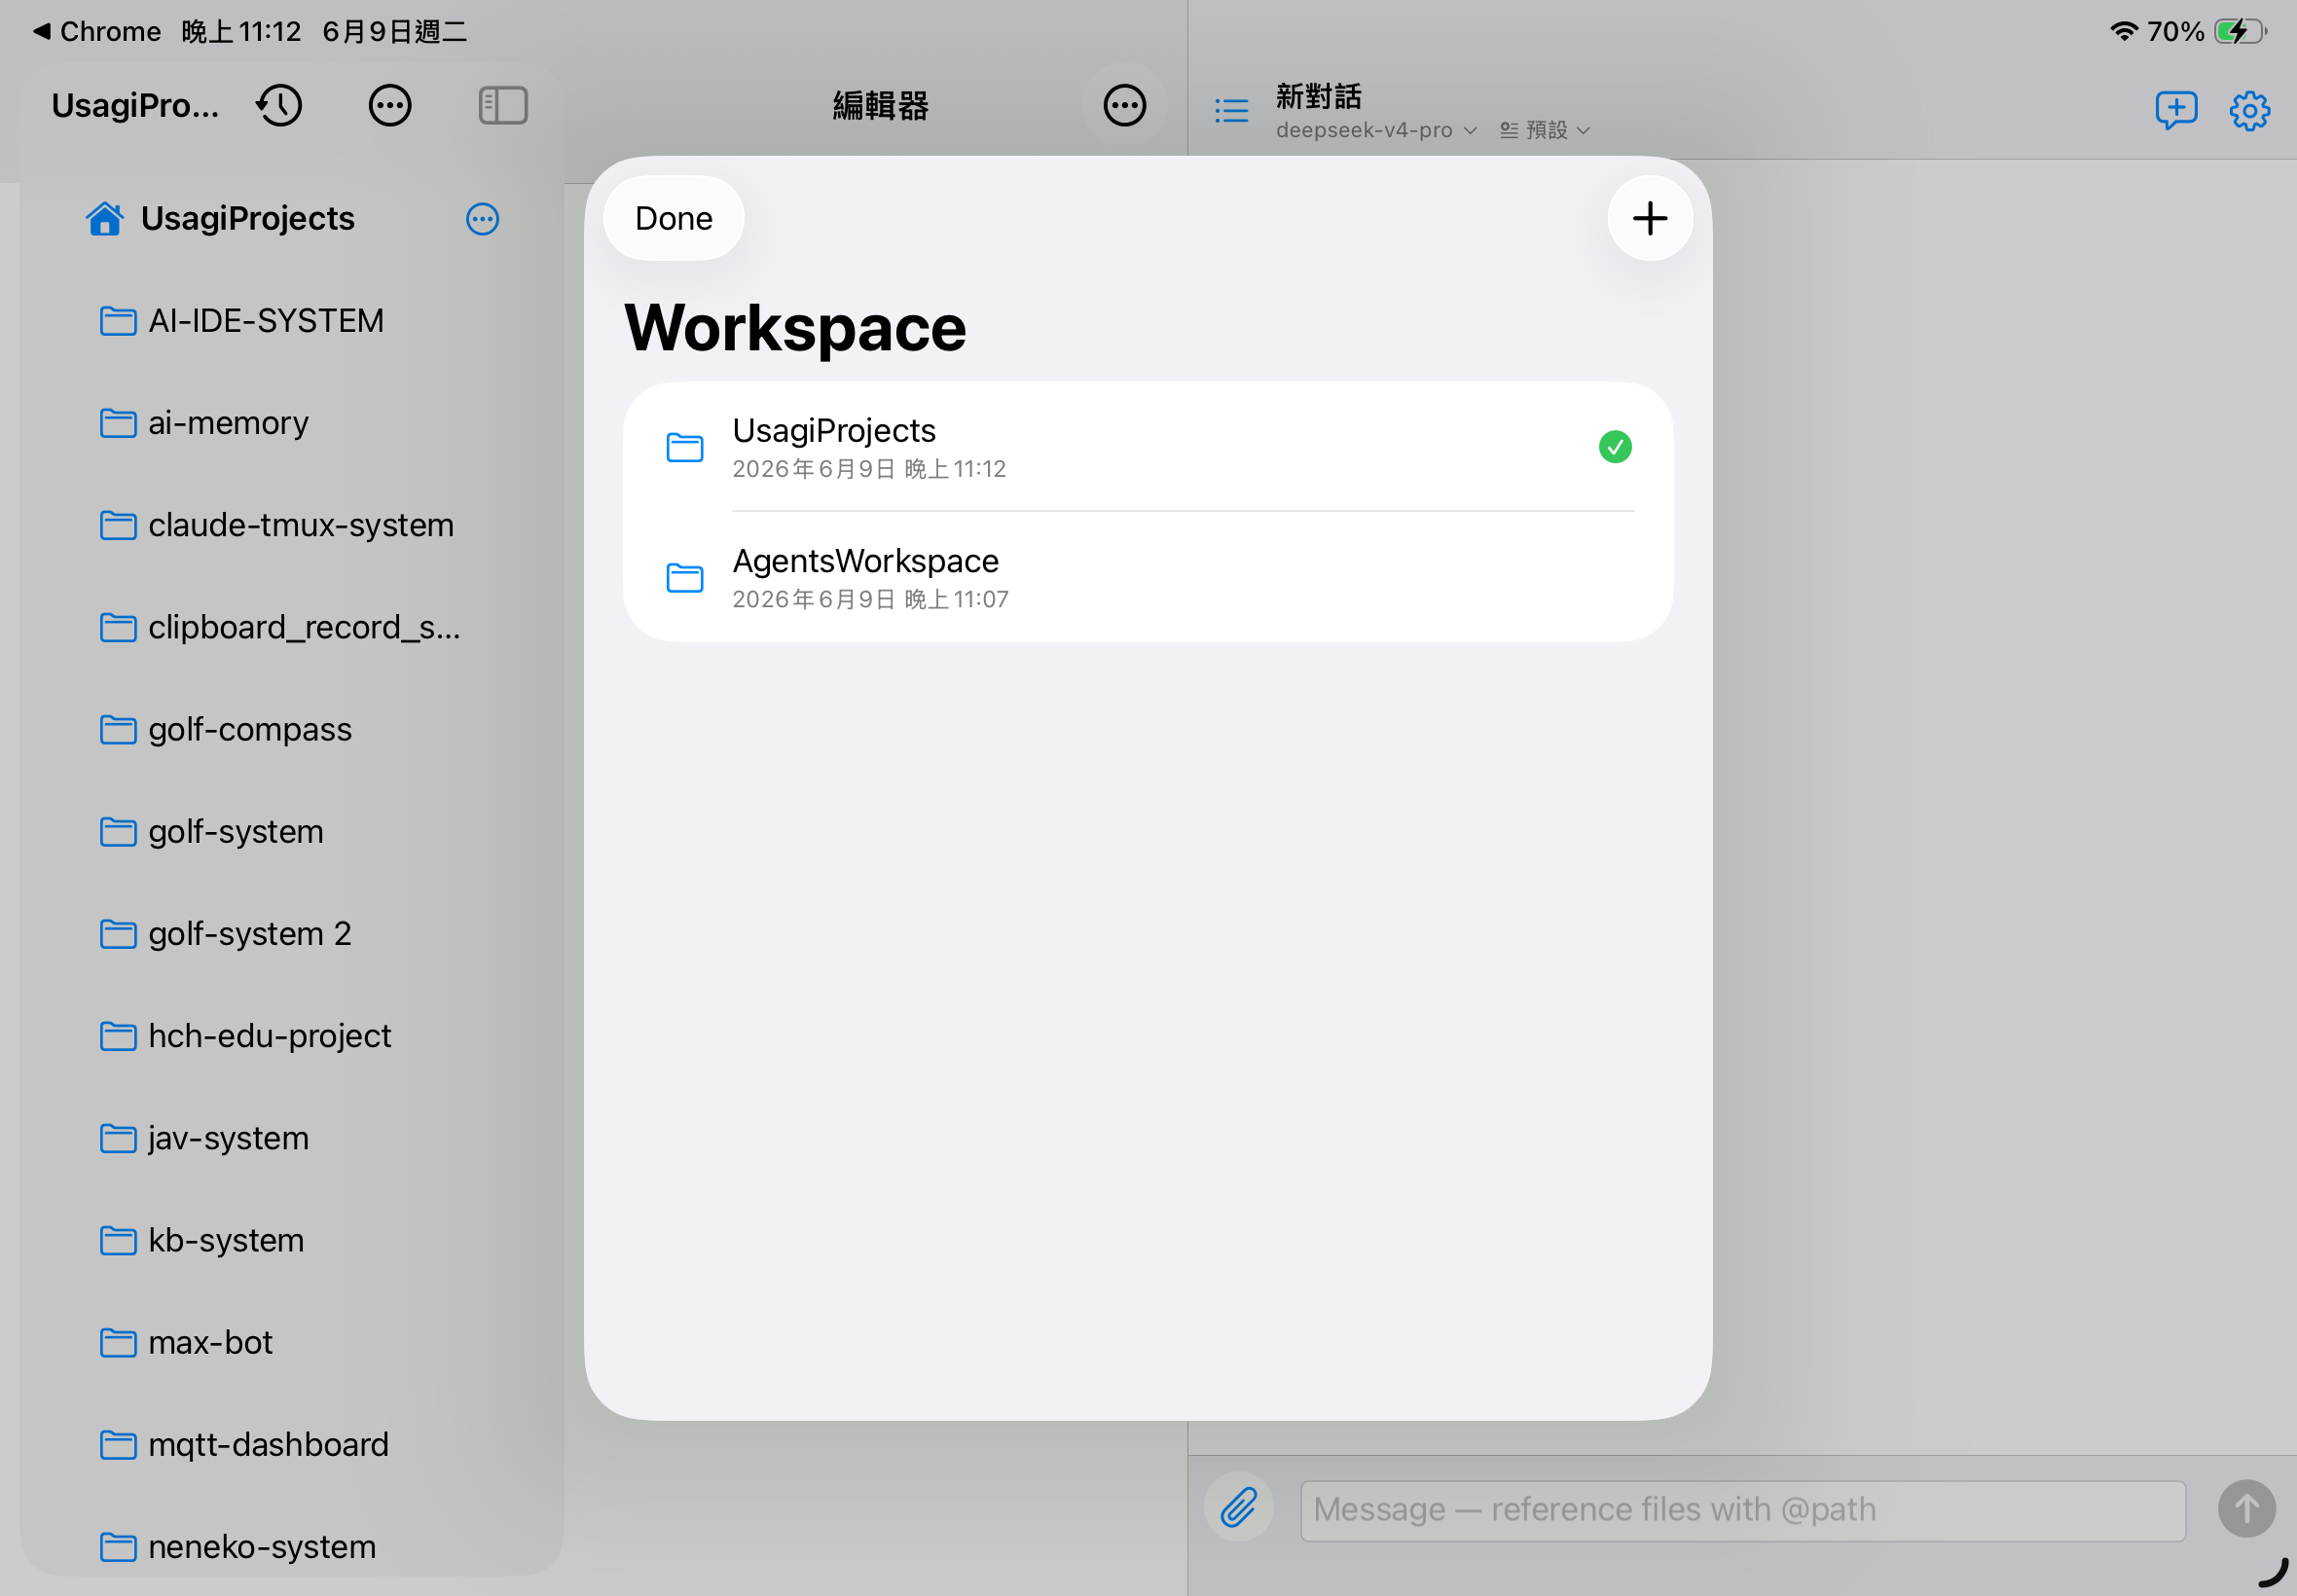Open UsagiProjects root options ellipsis

482,218
